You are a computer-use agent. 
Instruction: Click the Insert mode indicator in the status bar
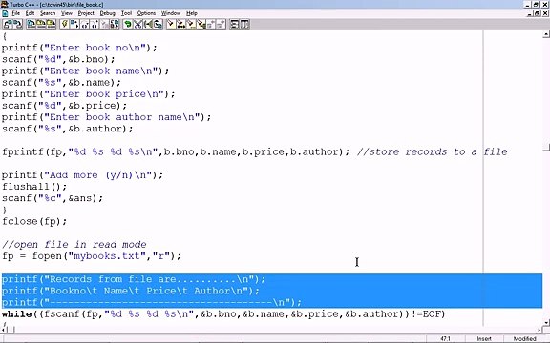click(484, 339)
